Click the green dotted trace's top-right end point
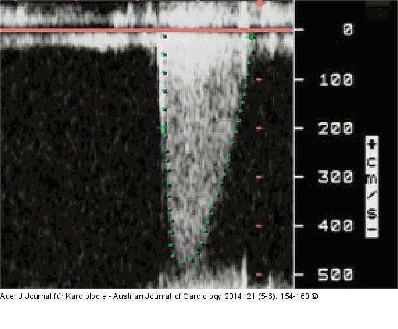 click(x=252, y=37)
